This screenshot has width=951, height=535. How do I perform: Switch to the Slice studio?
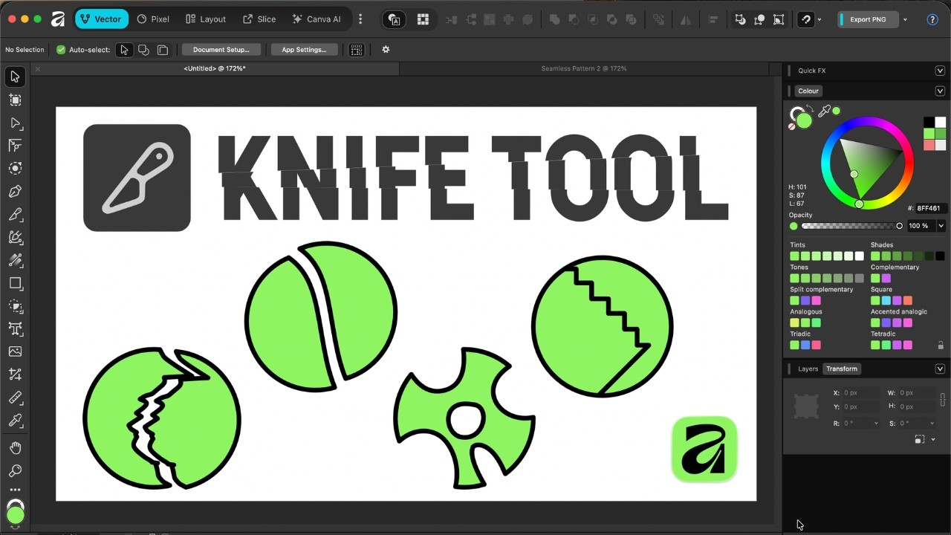tap(259, 19)
